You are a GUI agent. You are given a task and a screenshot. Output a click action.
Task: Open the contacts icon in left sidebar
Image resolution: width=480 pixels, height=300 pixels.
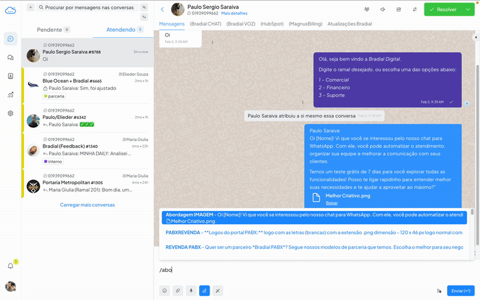tap(11, 76)
